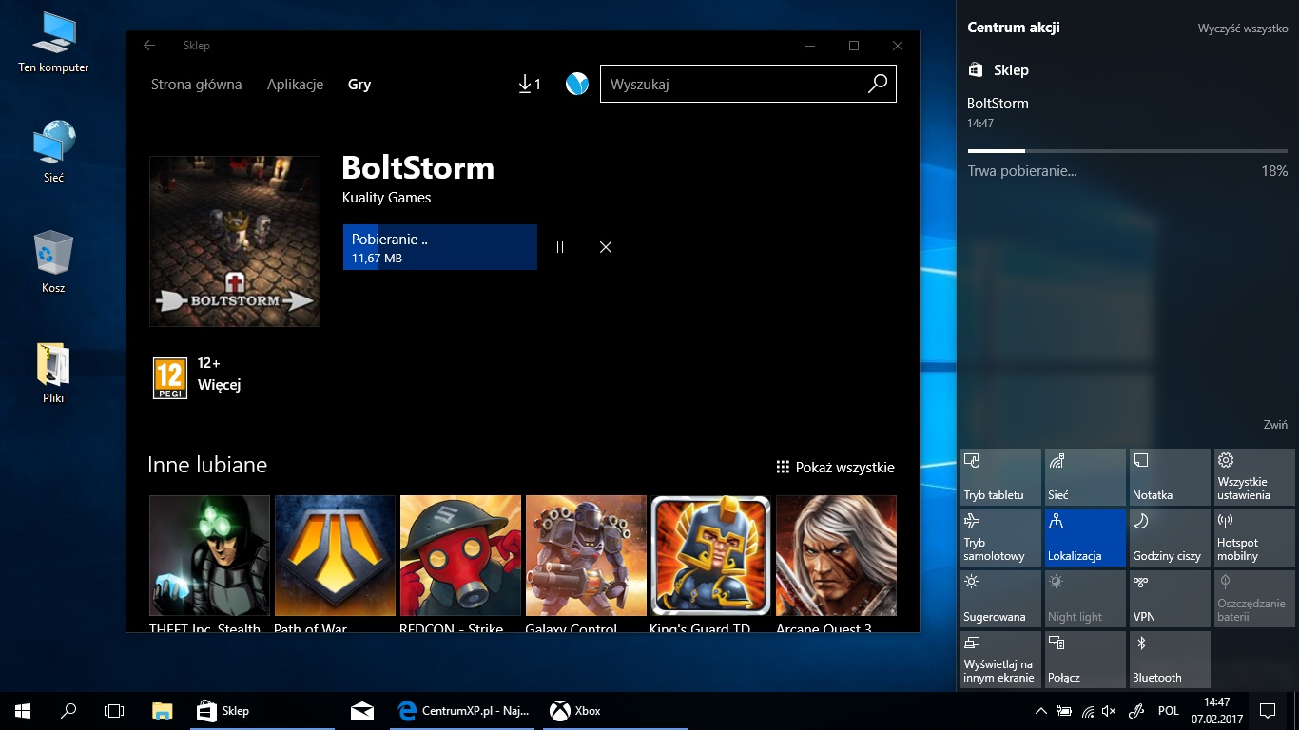Open the Windows Start menu

click(x=23, y=711)
